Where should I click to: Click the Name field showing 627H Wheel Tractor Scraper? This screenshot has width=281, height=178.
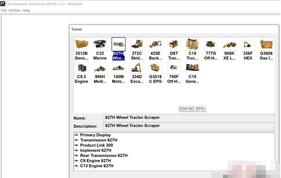(189, 118)
